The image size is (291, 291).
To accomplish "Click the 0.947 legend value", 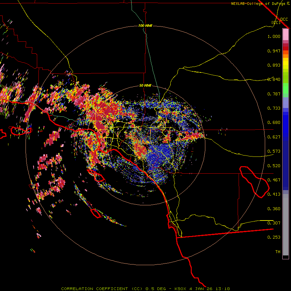I will [274, 51].
